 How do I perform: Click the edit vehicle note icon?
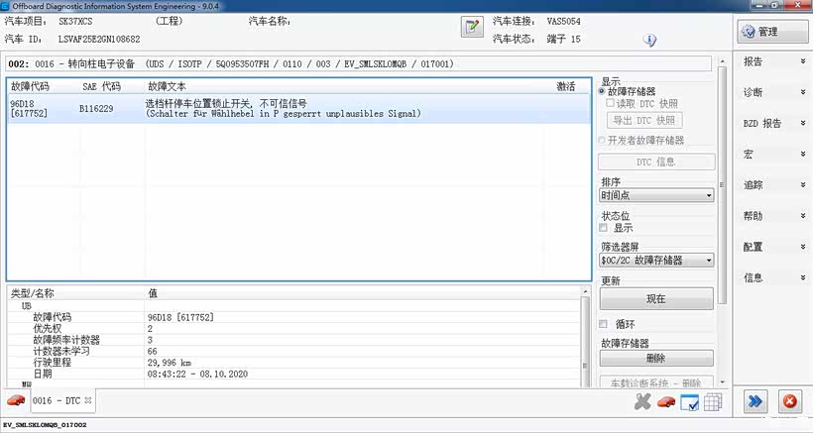[472, 27]
